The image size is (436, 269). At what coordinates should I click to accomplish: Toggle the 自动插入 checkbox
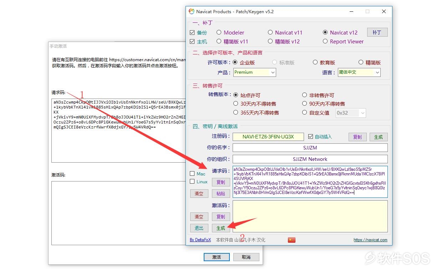[310, 137]
